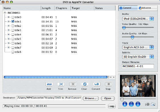Click the horizontal scrollbar thumb
This screenshot has height=112, width=160.
56,77
